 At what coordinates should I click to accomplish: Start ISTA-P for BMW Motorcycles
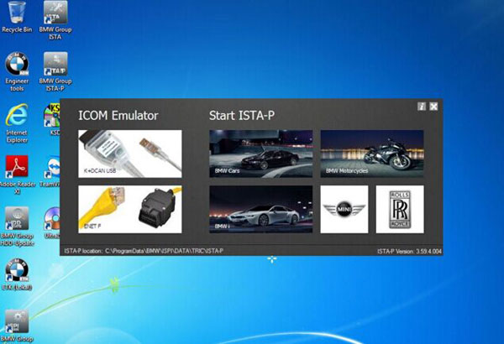coord(372,154)
